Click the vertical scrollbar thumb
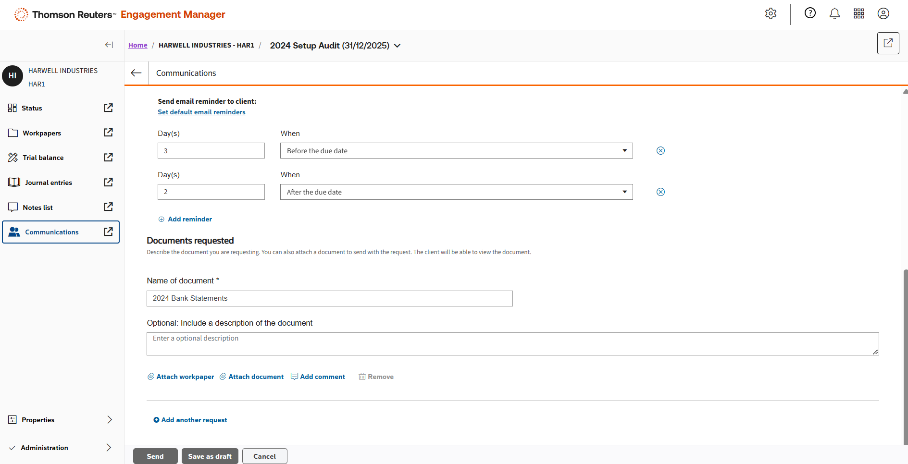This screenshot has width=908, height=464. pyautogui.click(x=905, y=355)
